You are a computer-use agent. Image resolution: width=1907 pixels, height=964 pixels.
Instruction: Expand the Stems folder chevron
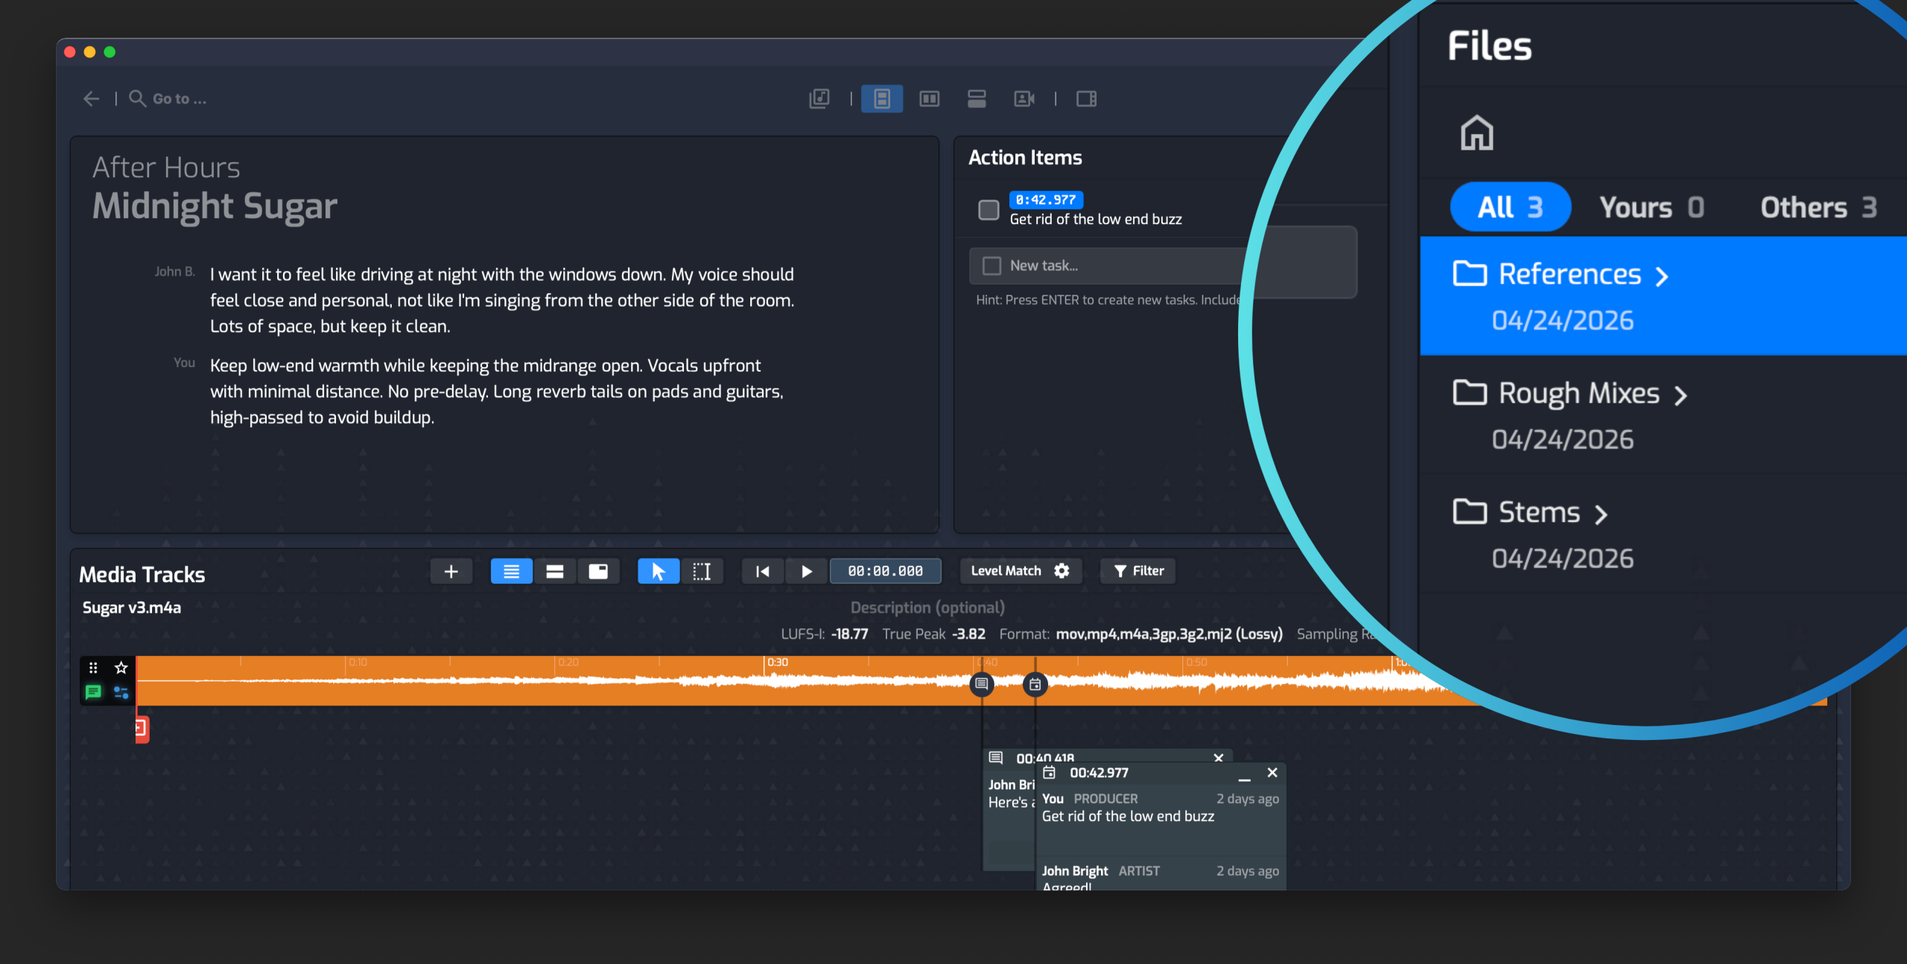click(1600, 514)
